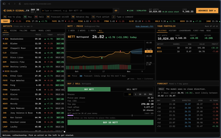Filter artists by MODEL LIKES tab
The height and width of the screenshot is (138, 221).
point(44,31)
